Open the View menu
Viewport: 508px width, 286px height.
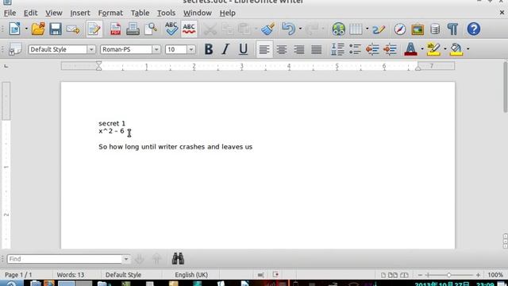pyautogui.click(x=54, y=13)
